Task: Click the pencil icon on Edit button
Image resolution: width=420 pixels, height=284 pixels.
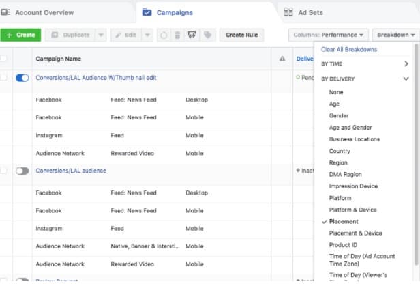Action: coord(119,35)
